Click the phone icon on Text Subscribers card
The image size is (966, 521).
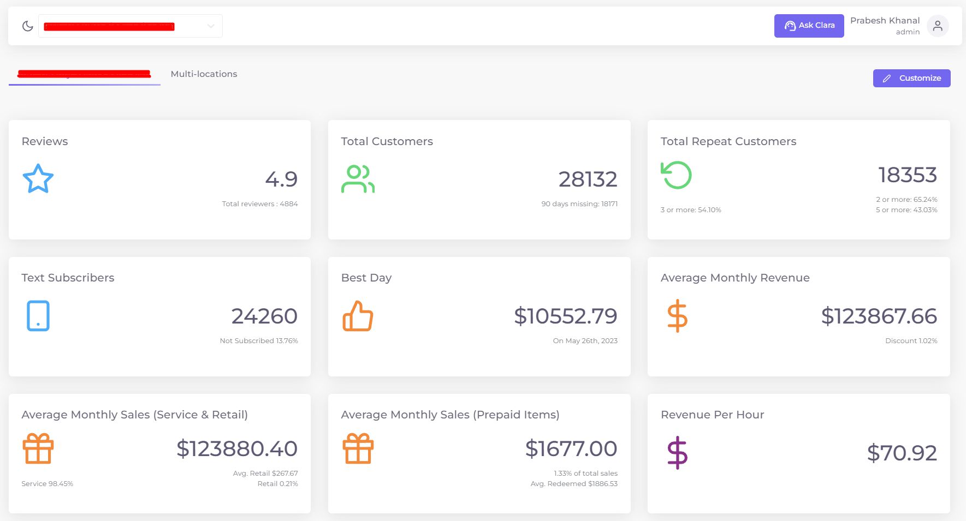pos(37,315)
